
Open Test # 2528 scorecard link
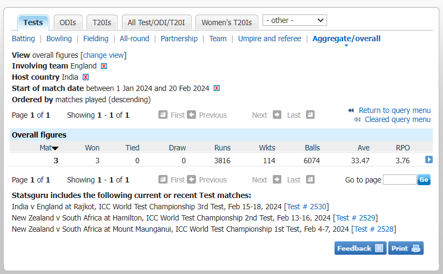click(x=374, y=229)
